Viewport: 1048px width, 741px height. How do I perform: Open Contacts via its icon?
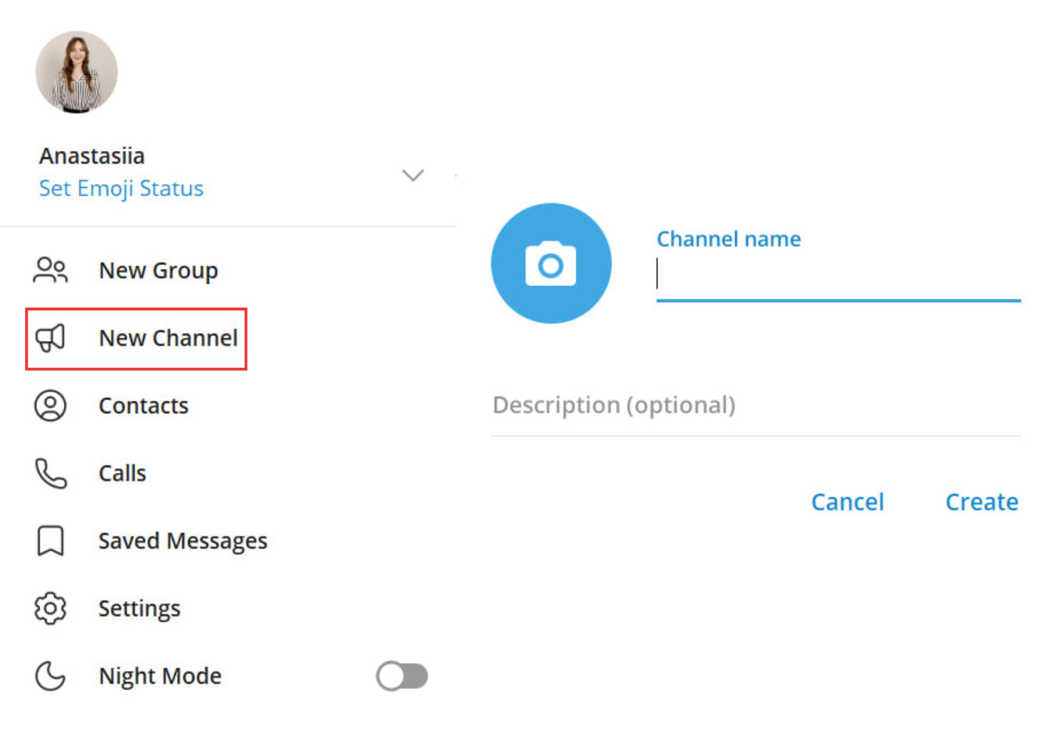(x=49, y=405)
